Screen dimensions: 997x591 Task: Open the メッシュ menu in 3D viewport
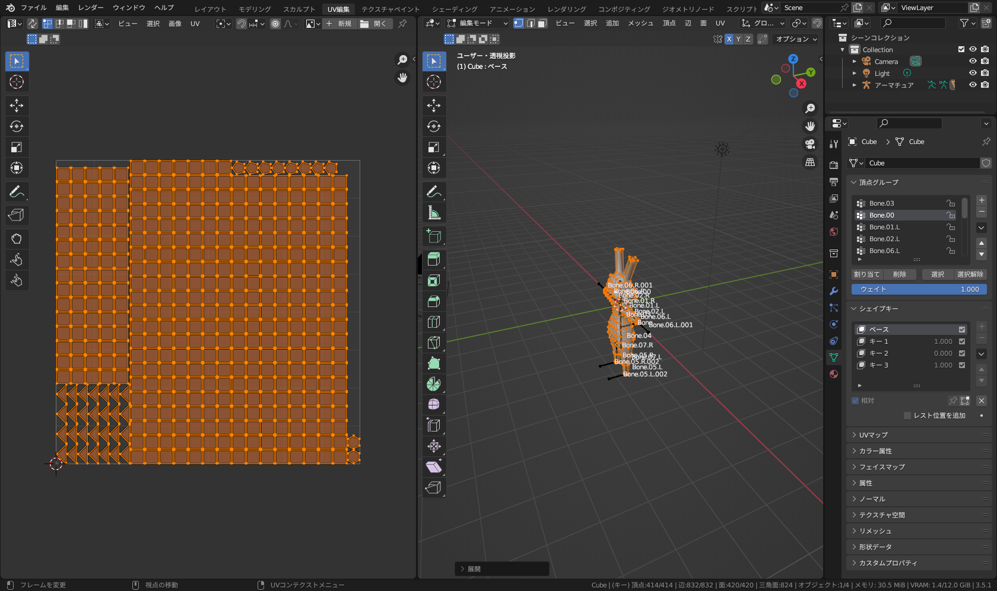coord(640,23)
